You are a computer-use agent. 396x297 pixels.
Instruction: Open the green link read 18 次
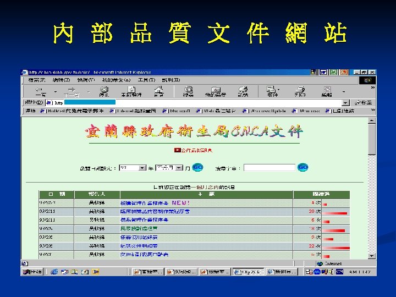tap(139, 229)
